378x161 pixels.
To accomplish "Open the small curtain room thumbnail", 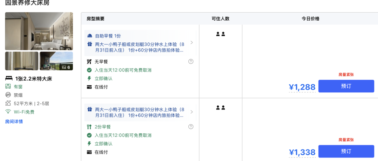I will pos(22,61).
